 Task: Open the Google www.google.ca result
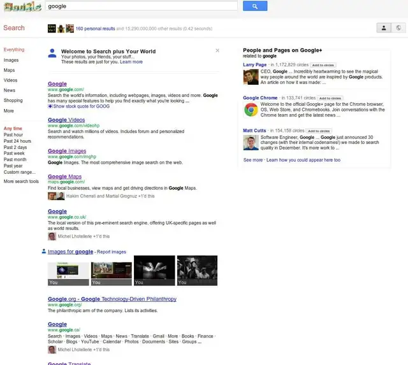[57, 324]
